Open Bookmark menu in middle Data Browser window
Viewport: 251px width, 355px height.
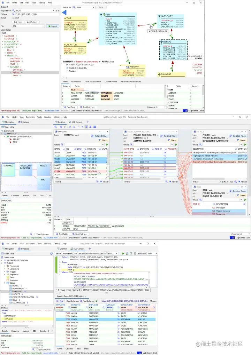(x=30, y=117)
